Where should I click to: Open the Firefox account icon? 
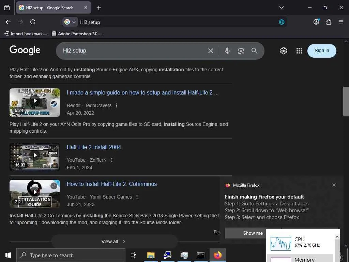316,22
